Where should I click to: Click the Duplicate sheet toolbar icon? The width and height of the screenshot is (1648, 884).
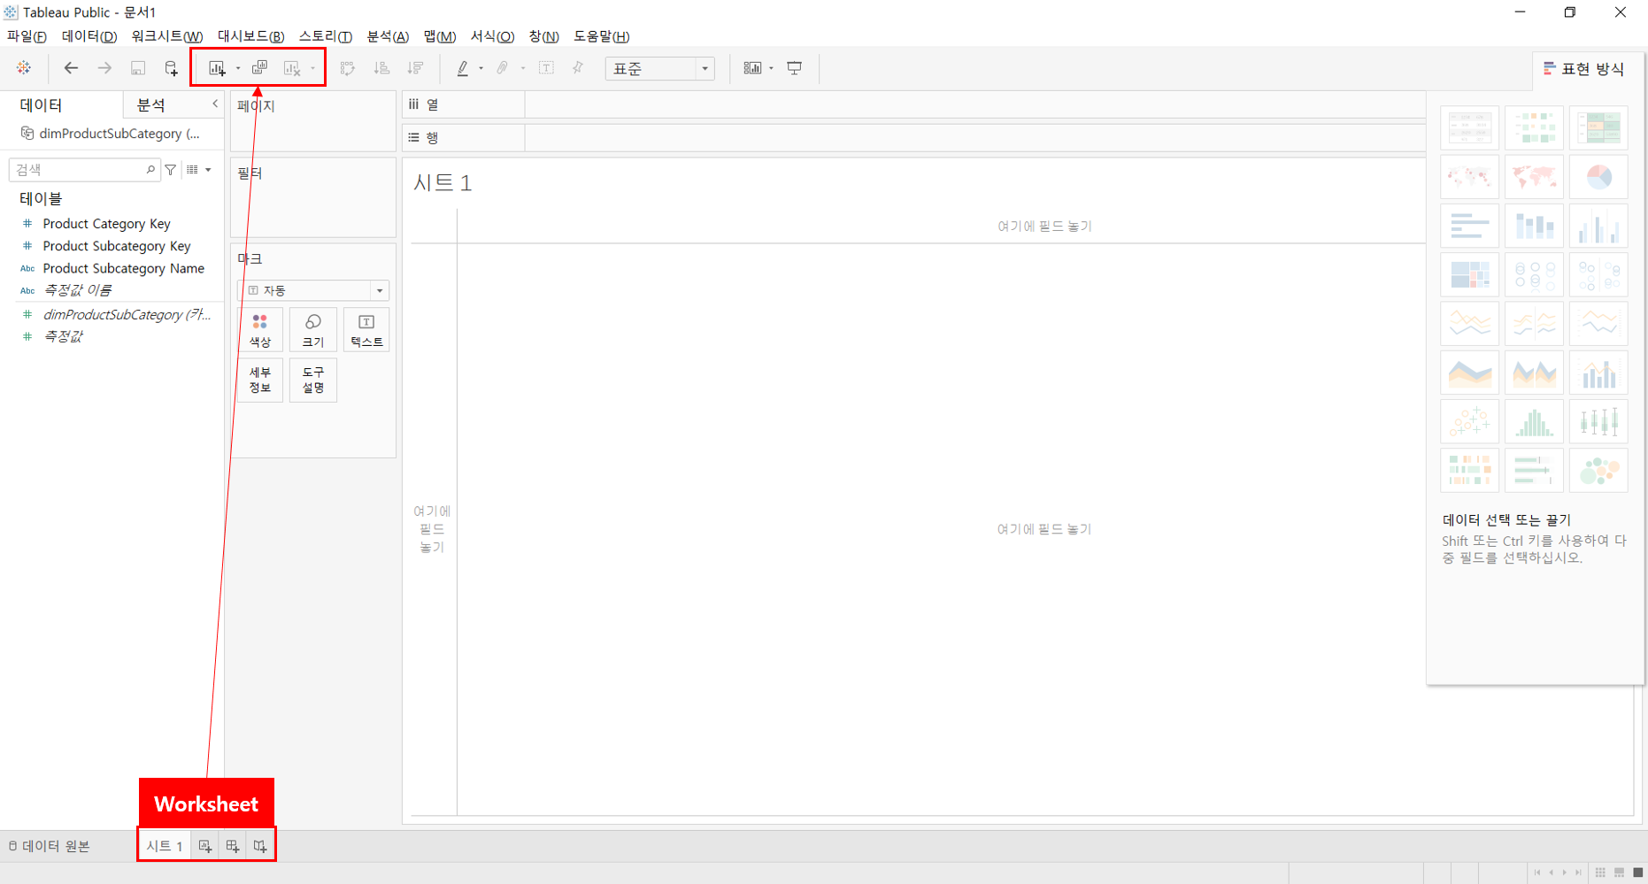pos(259,68)
